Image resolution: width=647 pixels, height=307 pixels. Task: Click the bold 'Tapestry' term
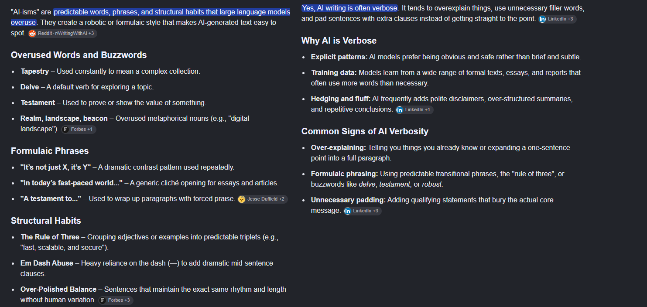[x=35, y=71]
